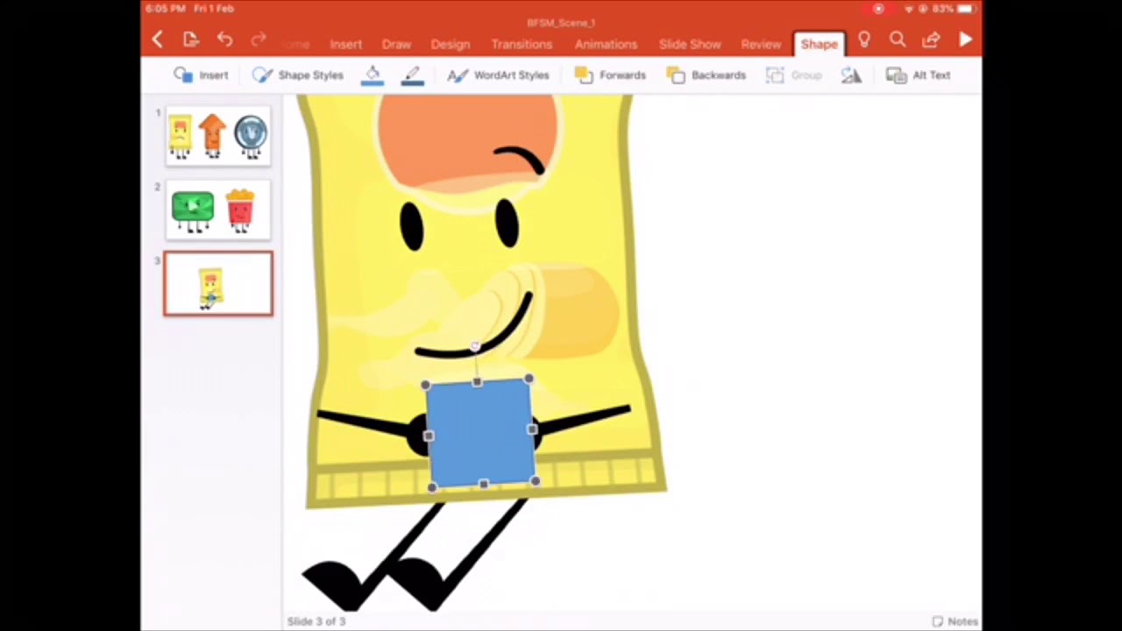Tap the BFSM_Scene_1 file title
Screen dimensions: 1122x631
pos(561,23)
